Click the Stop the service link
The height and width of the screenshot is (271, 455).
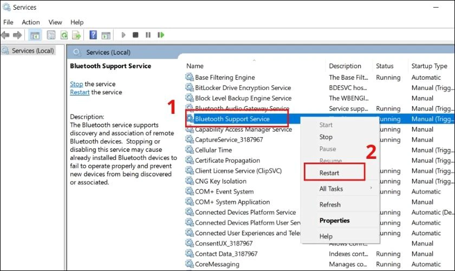pos(76,84)
